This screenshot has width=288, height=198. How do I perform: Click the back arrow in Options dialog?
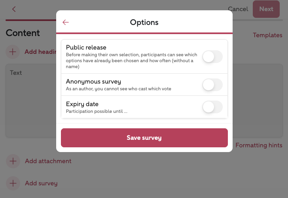66,23
